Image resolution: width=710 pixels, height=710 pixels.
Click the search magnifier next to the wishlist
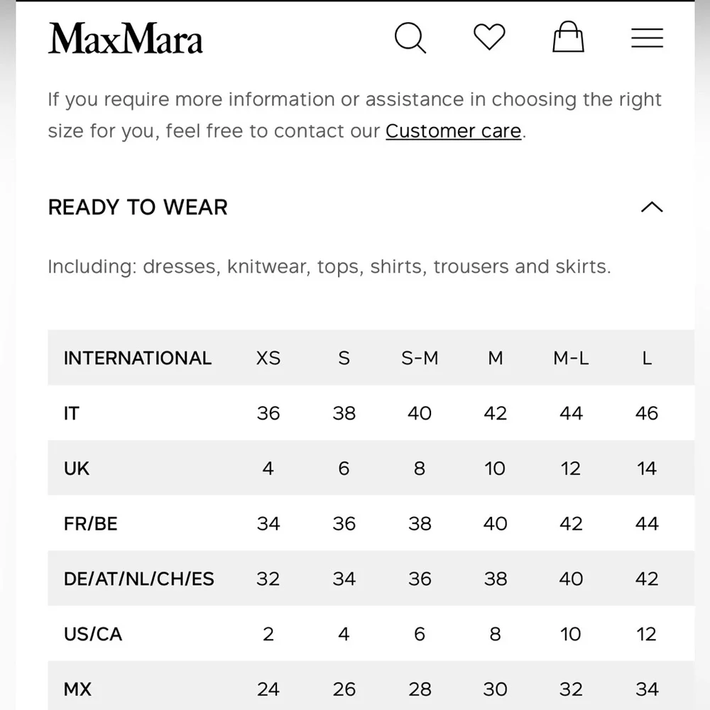pyautogui.click(x=411, y=38)
